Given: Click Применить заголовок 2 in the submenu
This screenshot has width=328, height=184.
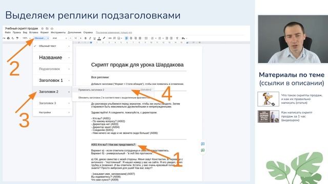Looking at the screenshot, I should (x=113, y=90).
